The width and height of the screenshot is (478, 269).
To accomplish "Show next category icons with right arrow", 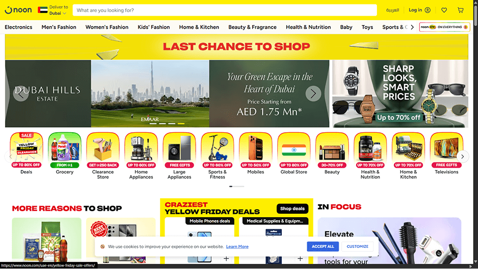I will [x=462, y=156].
